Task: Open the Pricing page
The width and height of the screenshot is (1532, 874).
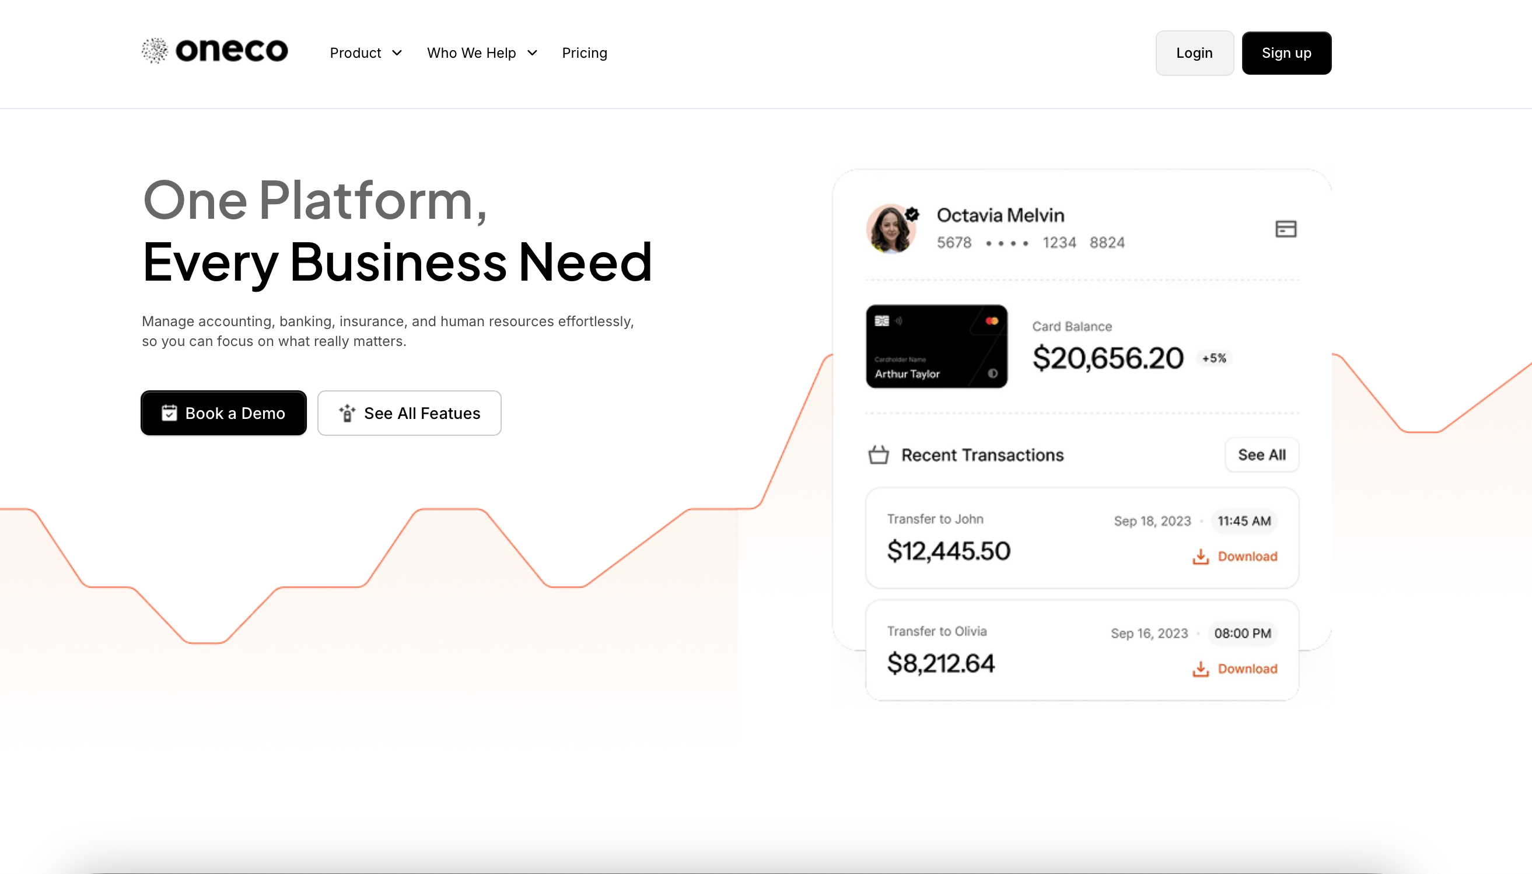Action: (584, 53)
